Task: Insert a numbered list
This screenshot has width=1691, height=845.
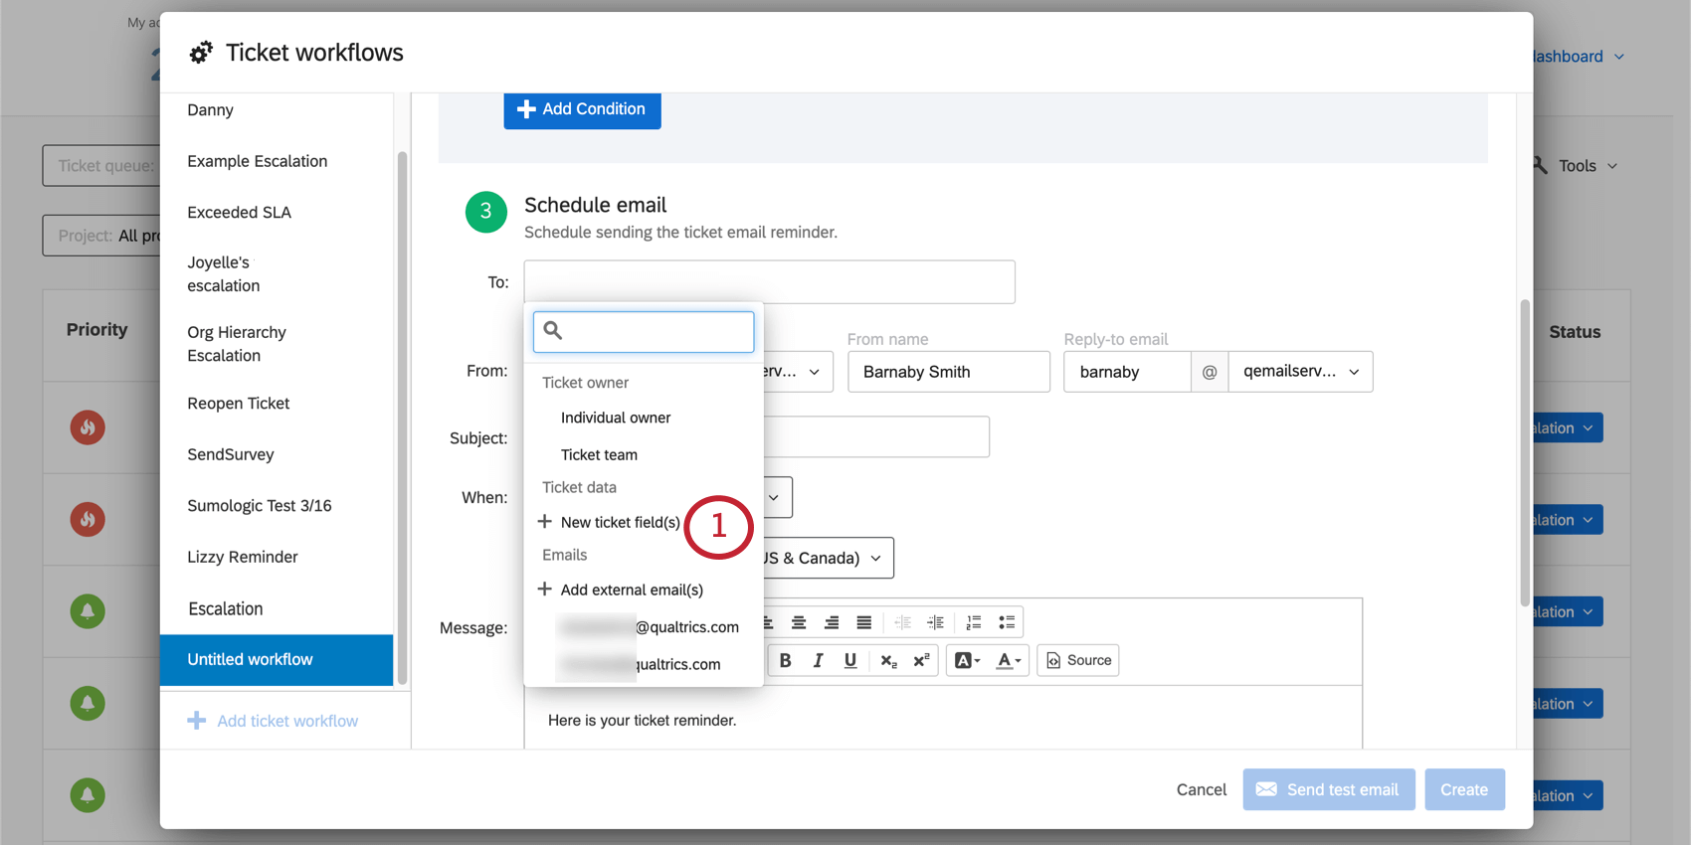Action: (x=974, y=622)
